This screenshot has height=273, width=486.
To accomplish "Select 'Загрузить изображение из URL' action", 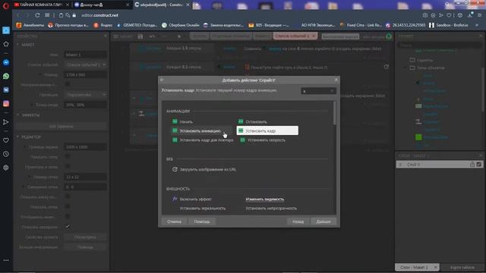I will (204, 169).
